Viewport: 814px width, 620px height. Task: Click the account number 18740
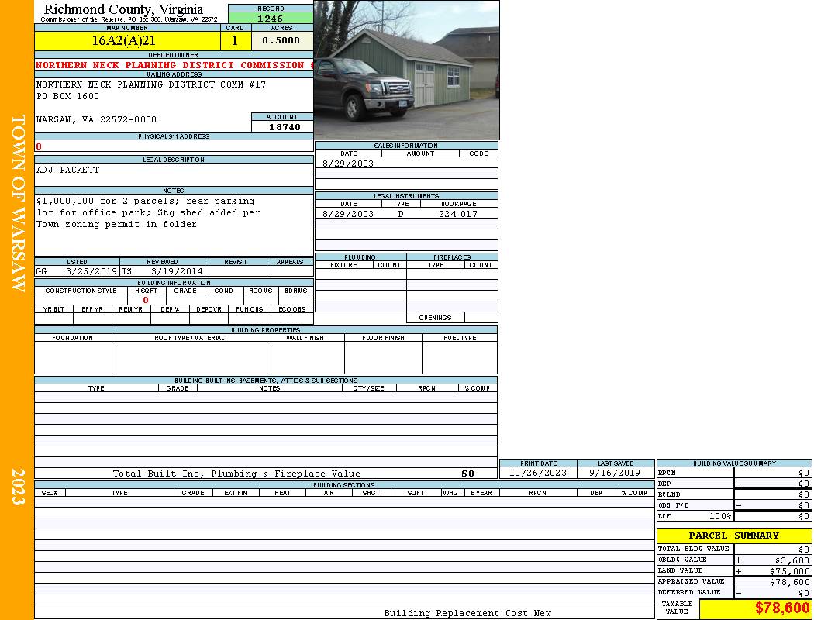tap(283, 127)
